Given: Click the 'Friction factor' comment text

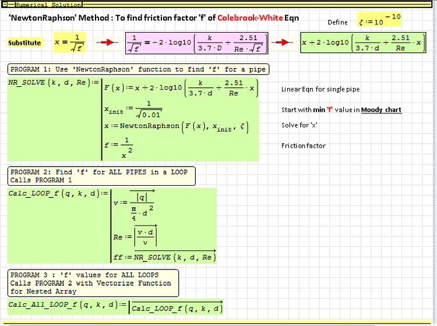Looking at the screenshot, I should tap(304, 146).
